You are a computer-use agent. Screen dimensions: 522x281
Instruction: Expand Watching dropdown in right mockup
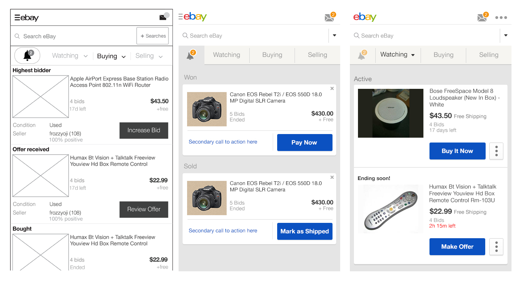(413, 55)
